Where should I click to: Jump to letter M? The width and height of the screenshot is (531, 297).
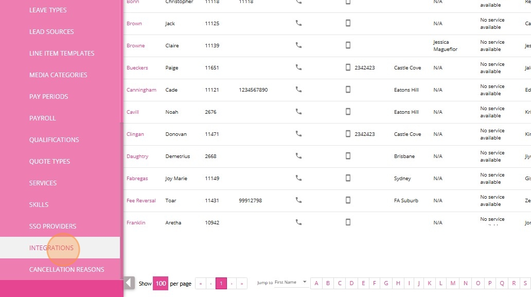453,284
